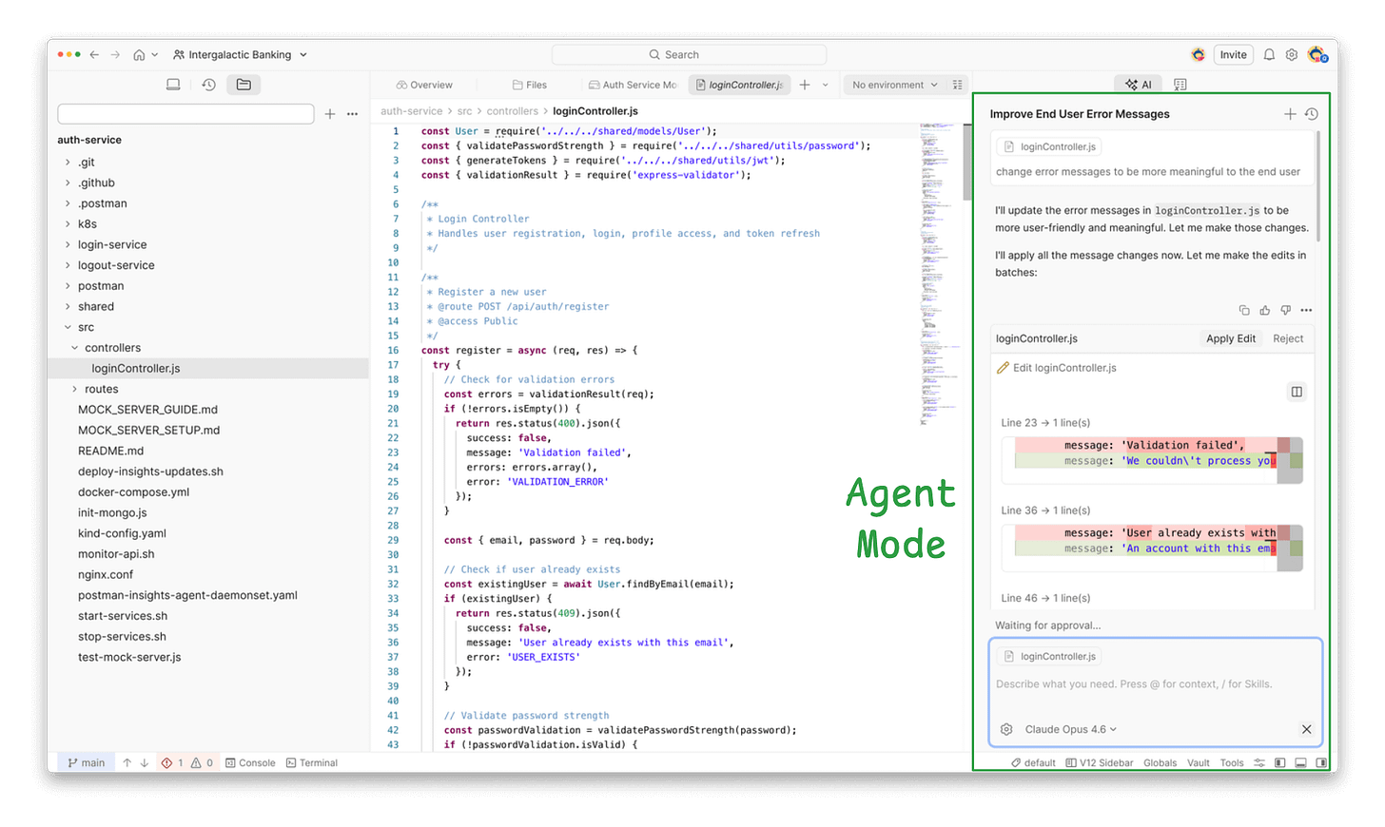
Task: Open the No environment dropdown
Action: click(x=894, y=85)
